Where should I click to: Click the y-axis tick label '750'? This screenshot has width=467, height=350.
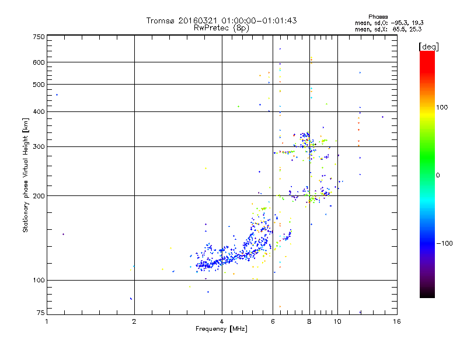(39, 37)
